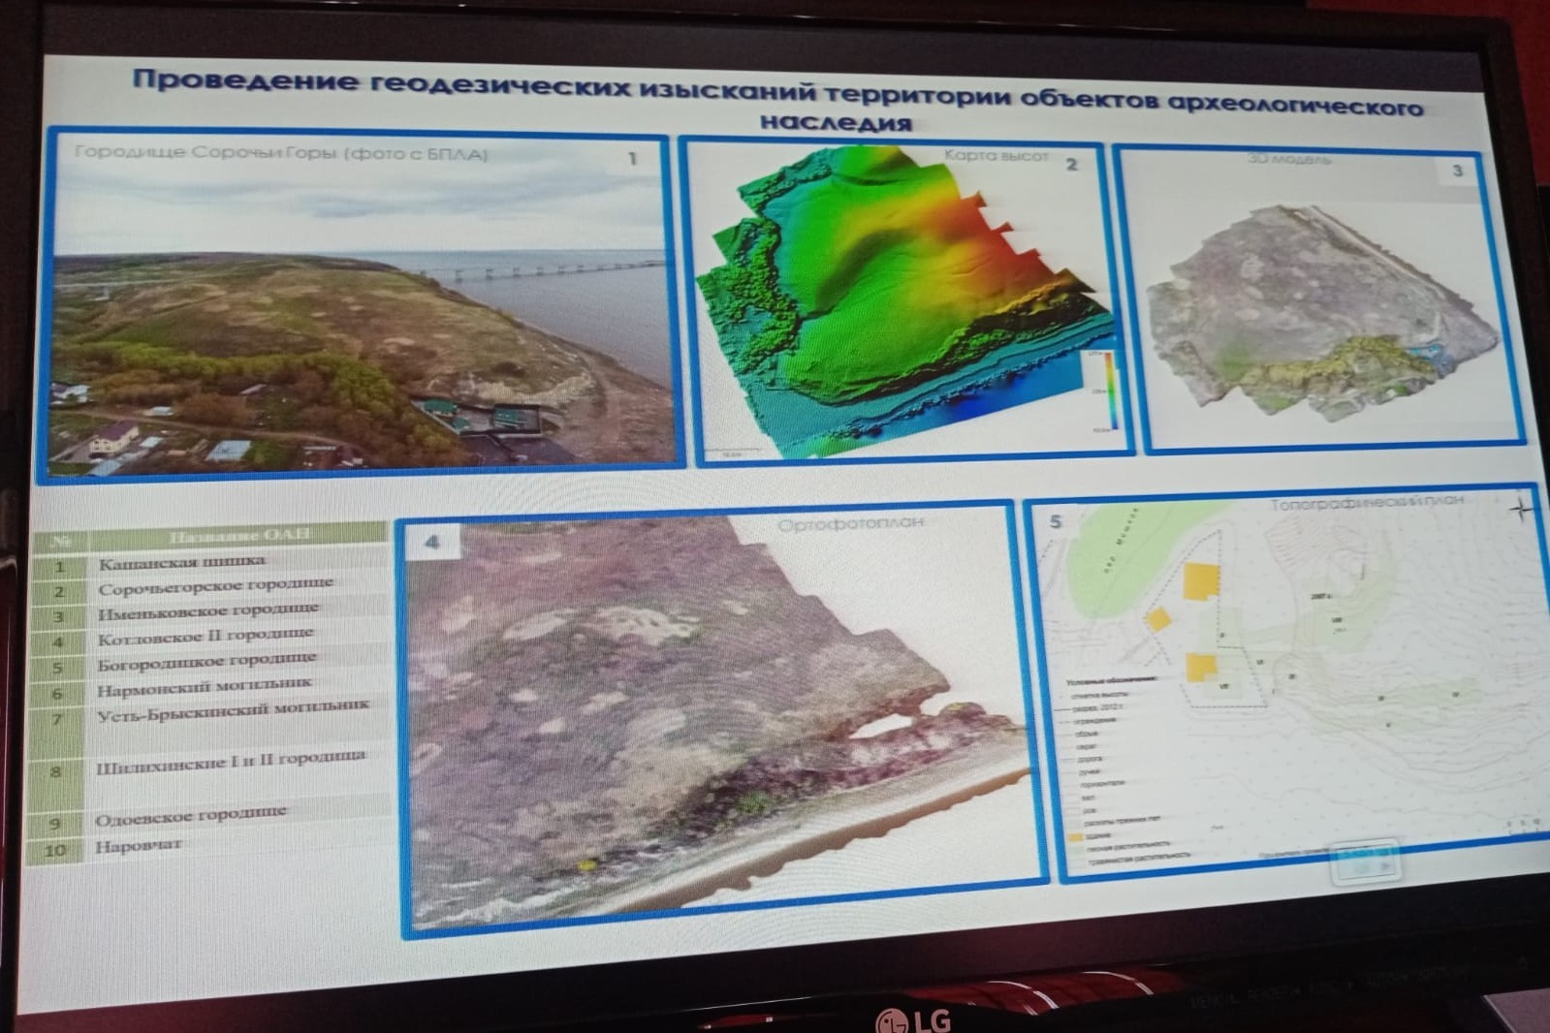
Task: Click the number 2 badge on the height map
Action: [x=1071, y=165]
